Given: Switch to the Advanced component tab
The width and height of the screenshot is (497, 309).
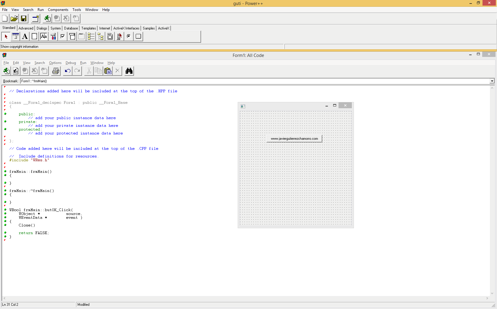Looking at the screenshot, I should [x=26, y=28].
